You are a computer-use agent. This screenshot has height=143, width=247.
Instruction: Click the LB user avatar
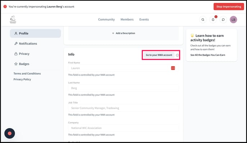coord(233,20)
